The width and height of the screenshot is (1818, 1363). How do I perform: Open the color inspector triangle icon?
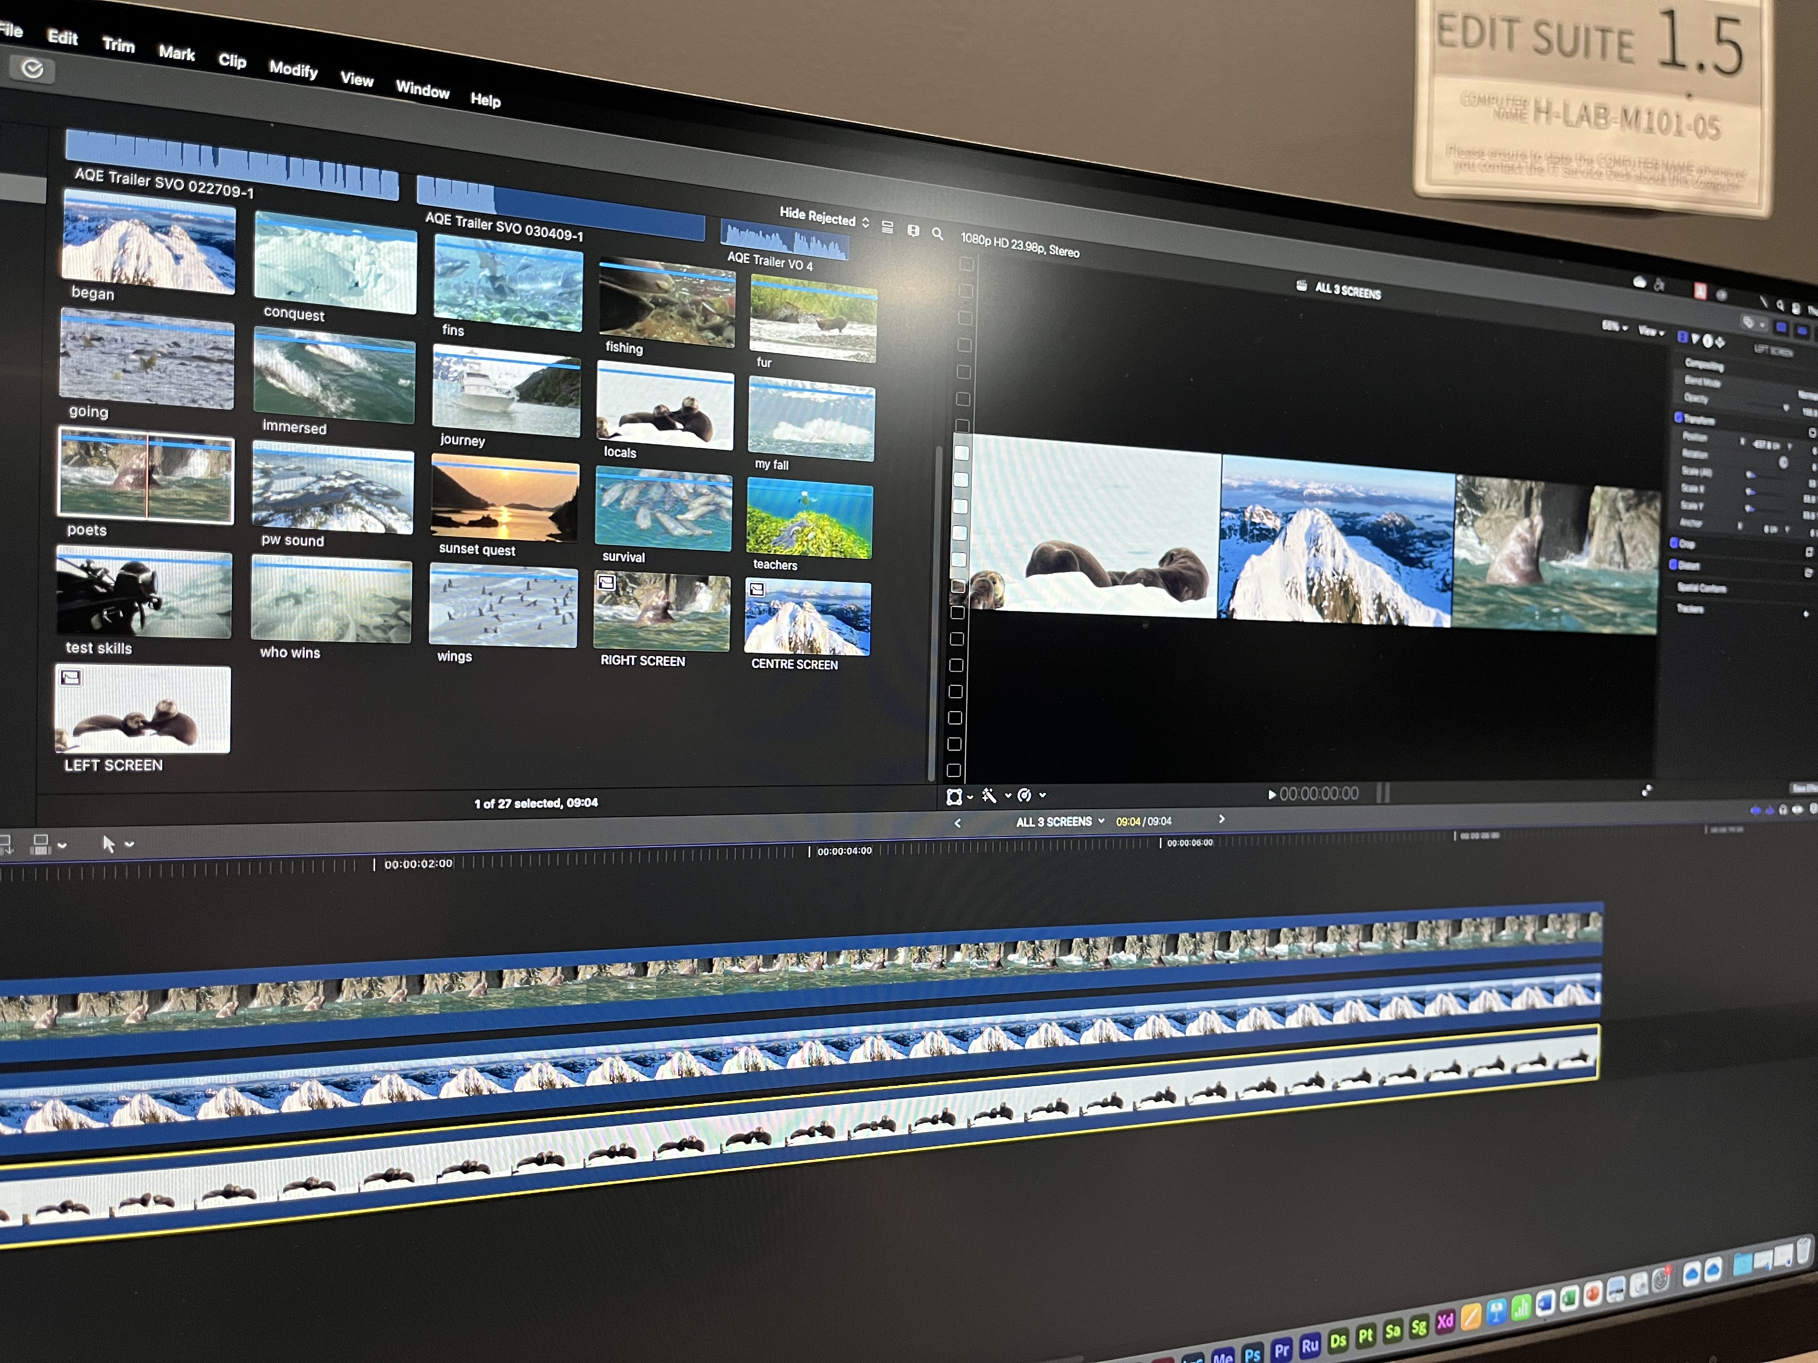tap(1695, 339)
